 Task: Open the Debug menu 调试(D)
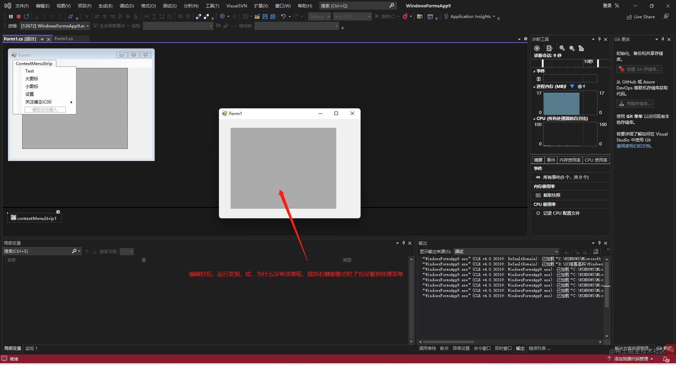point(127,6)
